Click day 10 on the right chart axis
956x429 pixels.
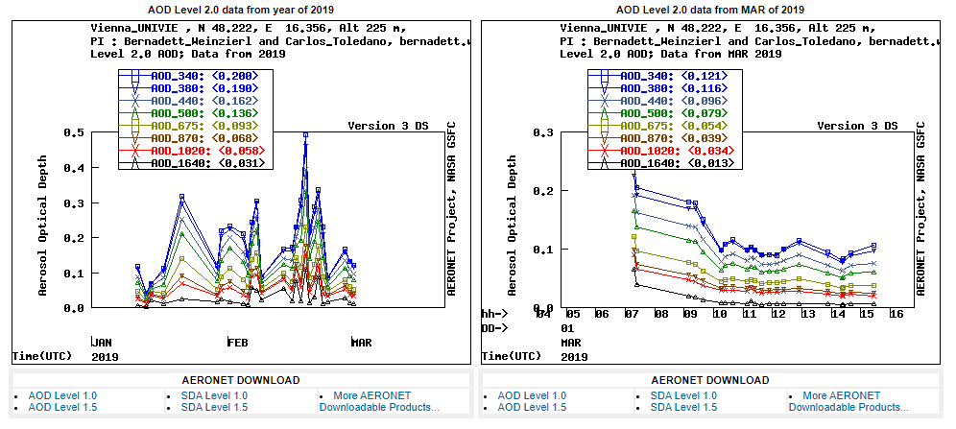pyautogui.click(x=720, y=314)
